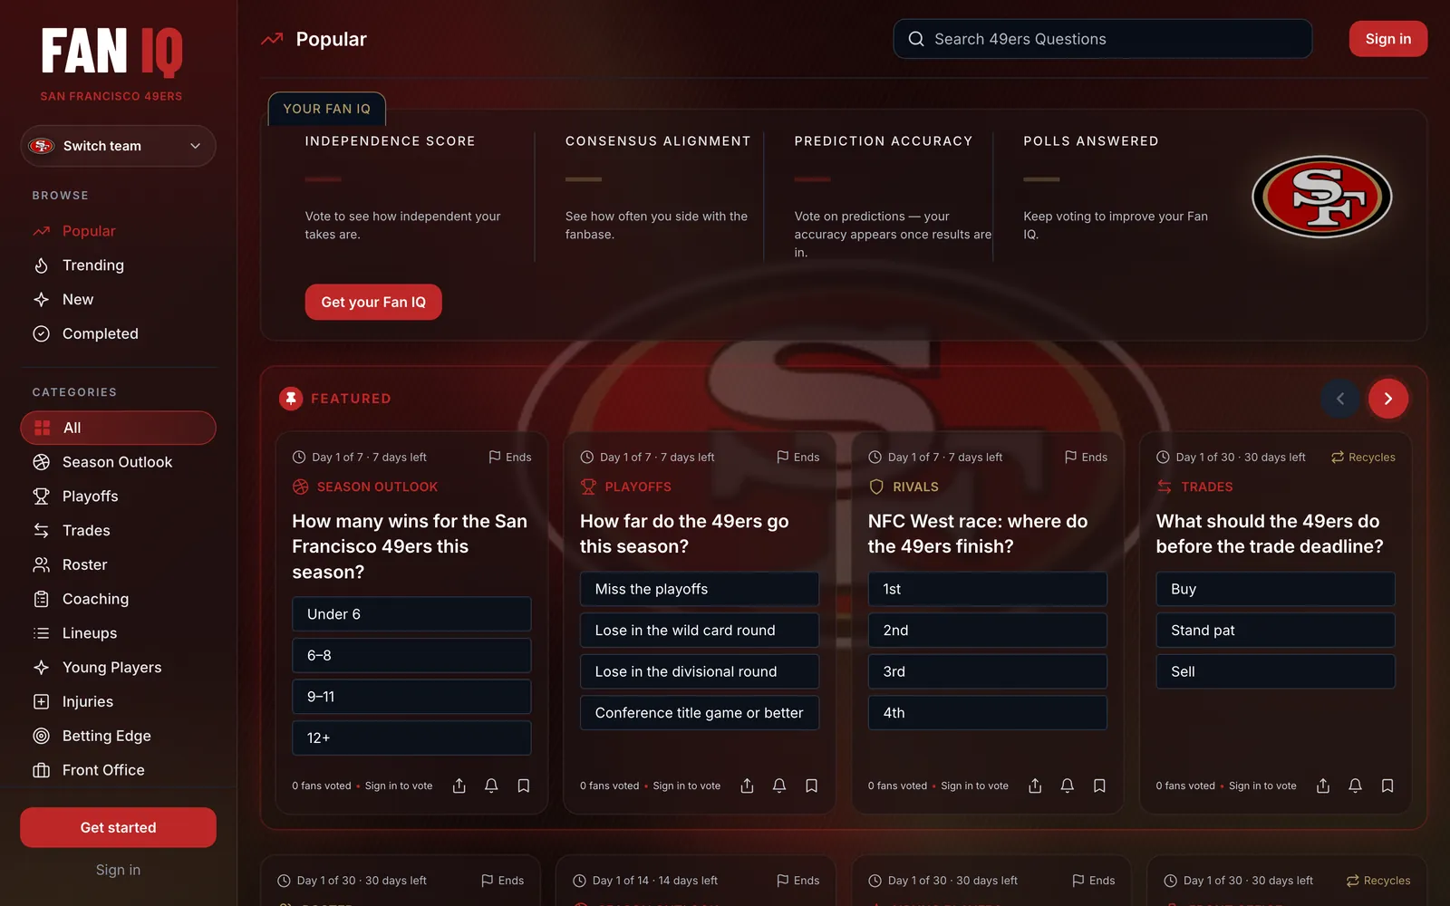The image size is (1450, 906).
Task: Bookmark the season wins poll
Action: pyautogui.click(x=524, y=786)
